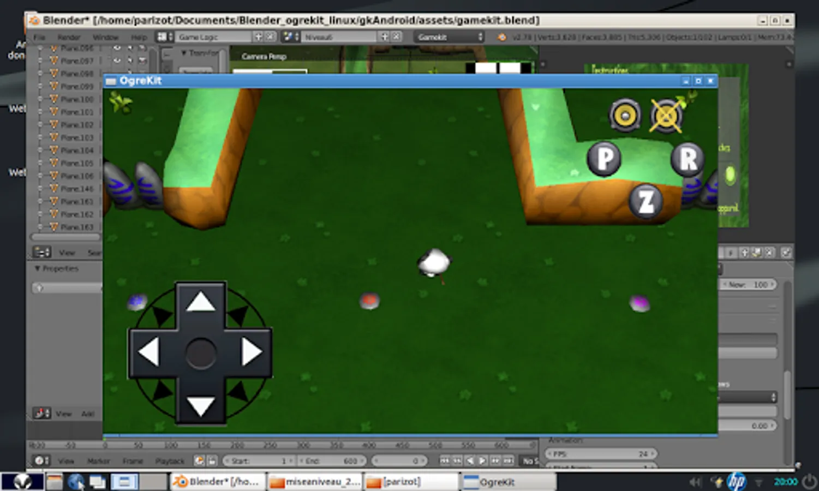This screenshot has width=819, height=491.
Task: Add new screen layout with plus beside Game Logic
Action: 259,37
